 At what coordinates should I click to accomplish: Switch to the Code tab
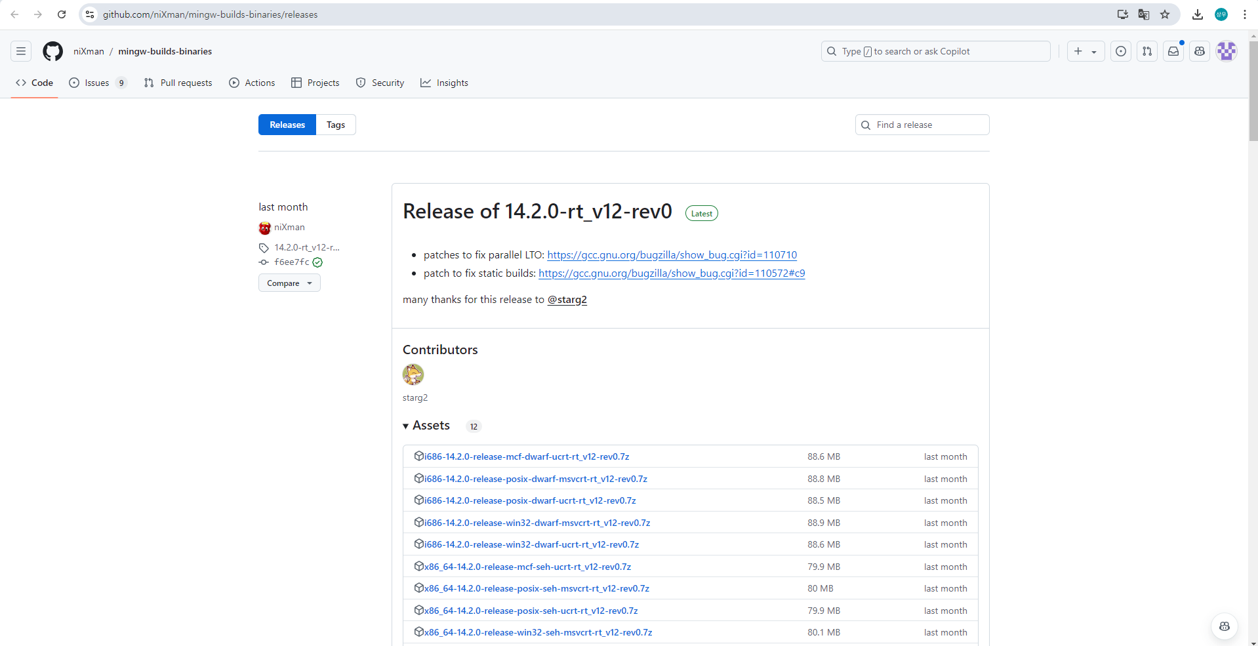(35, 83)
